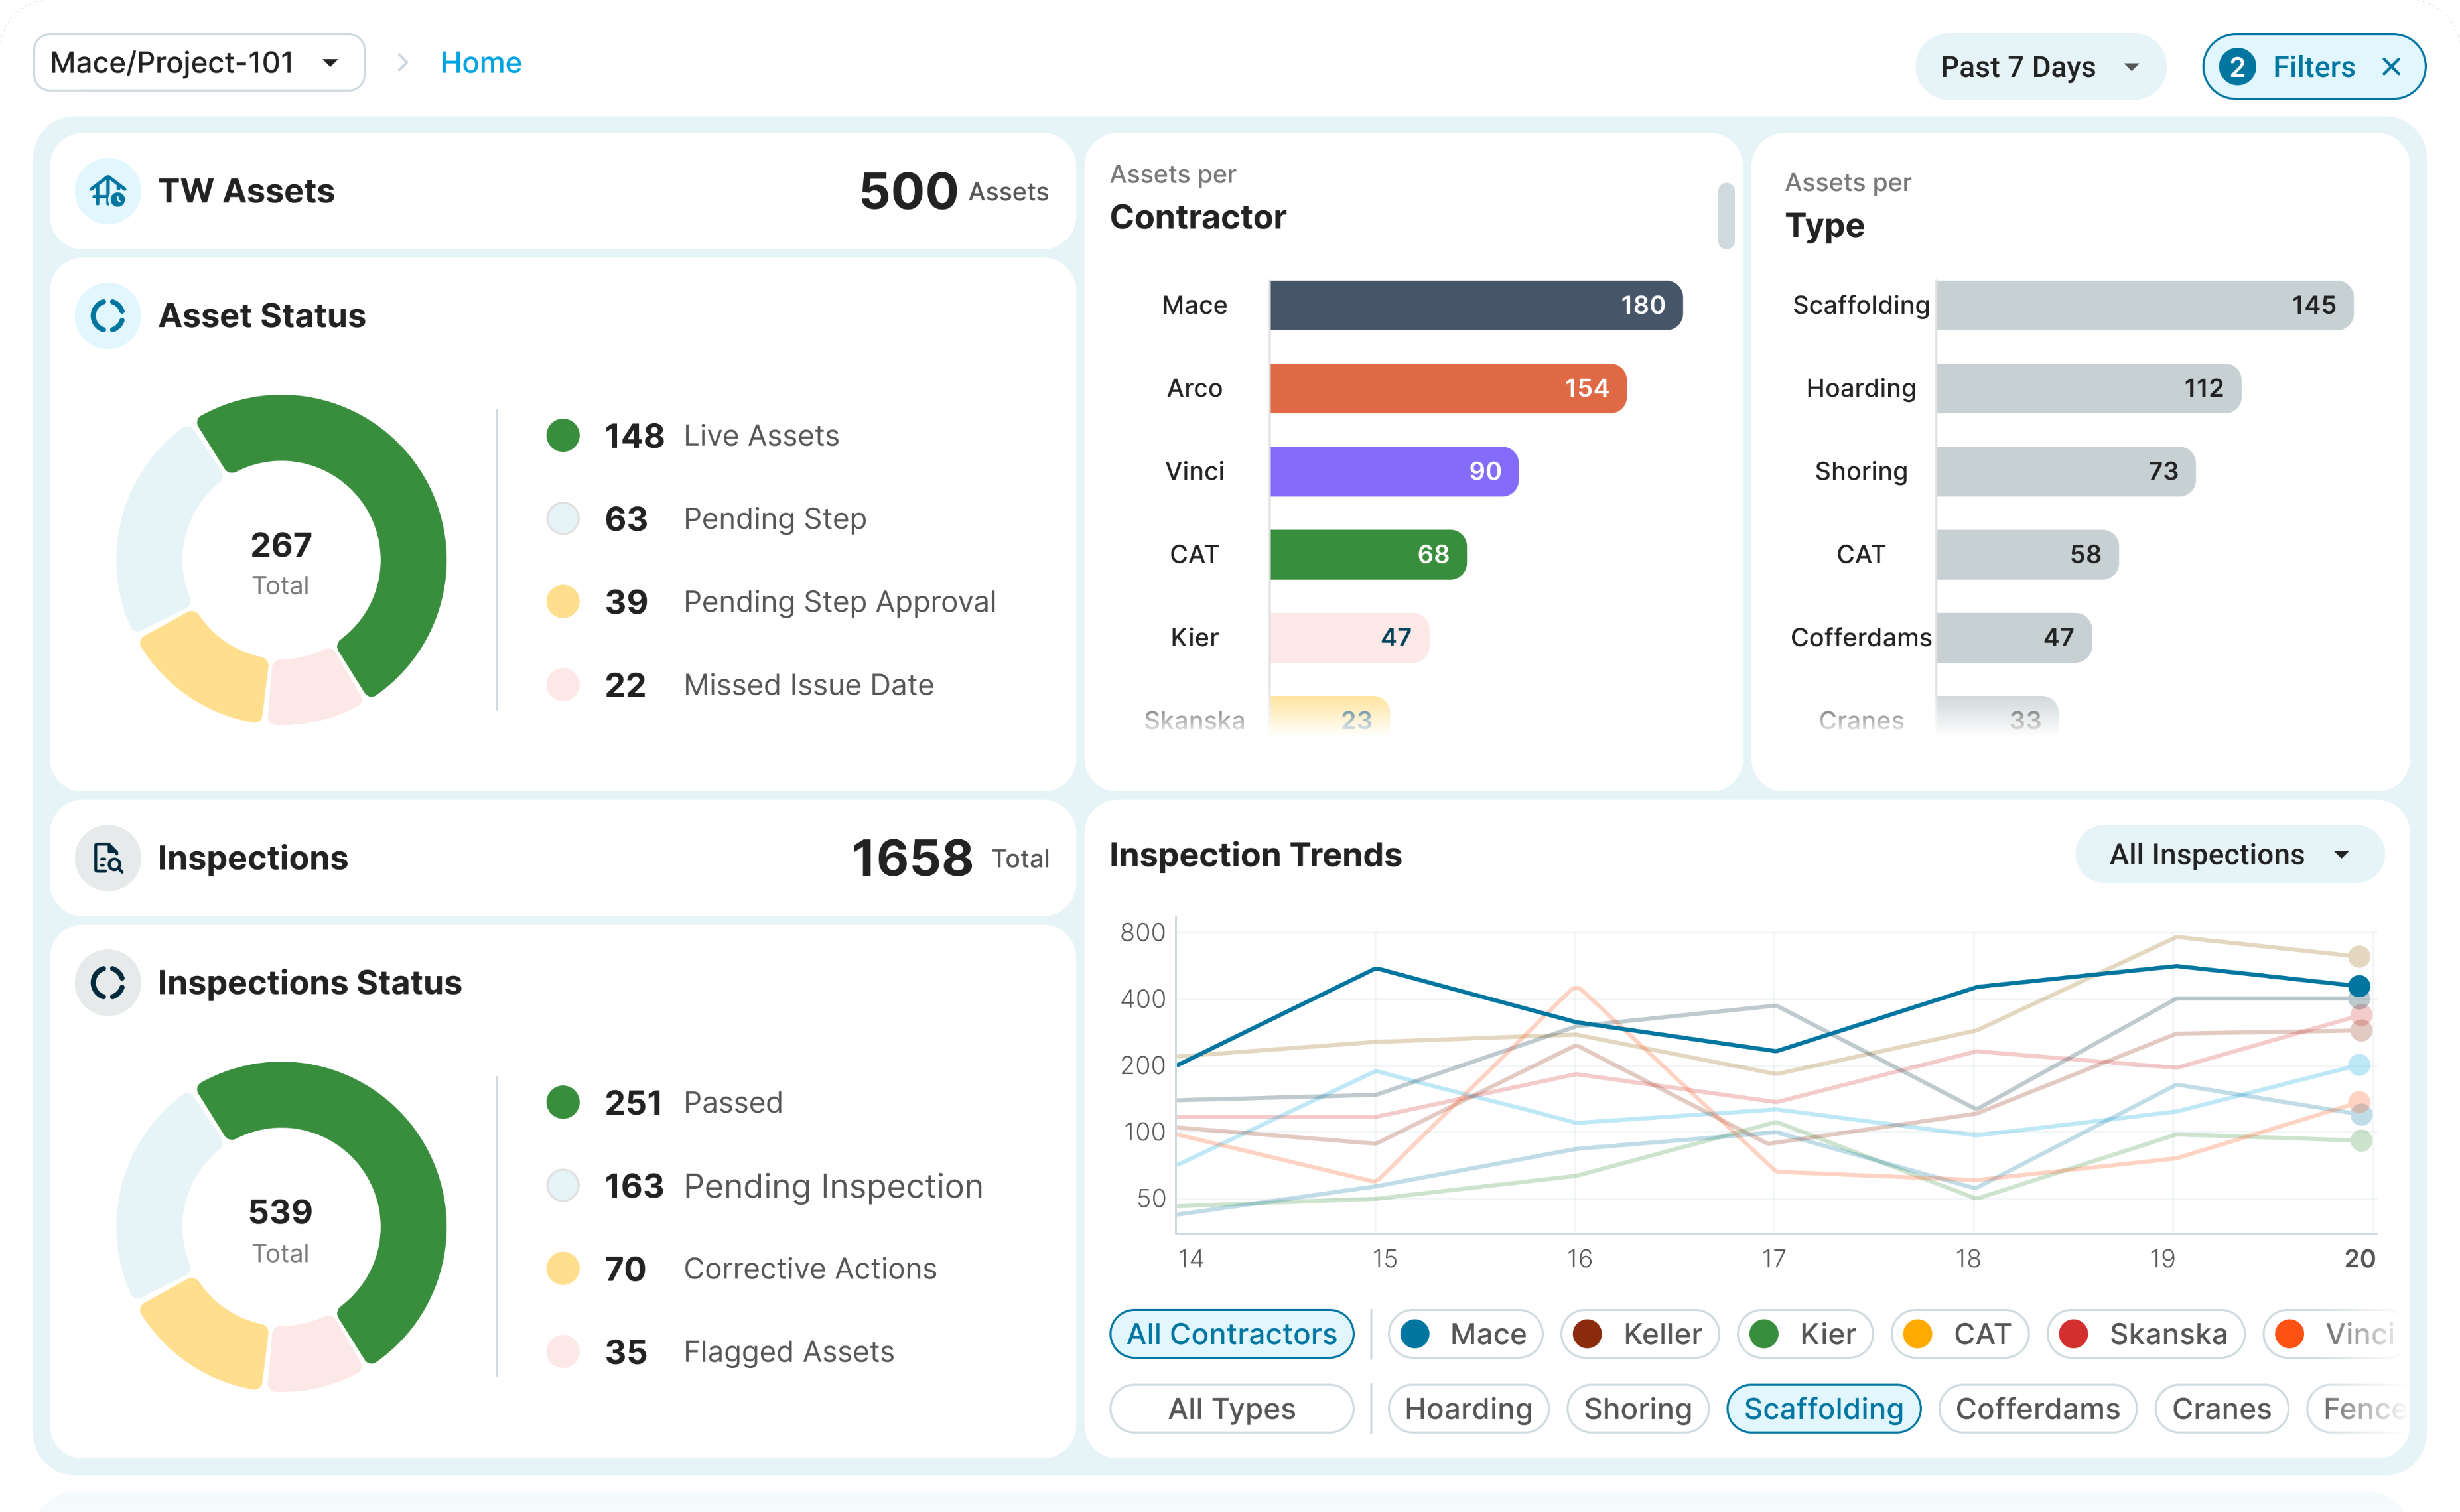Toggle the Mace contractor filter chip
Image resolution: width=2460 pixels, height=1512 pixels.
[x=1465, y=1333]
